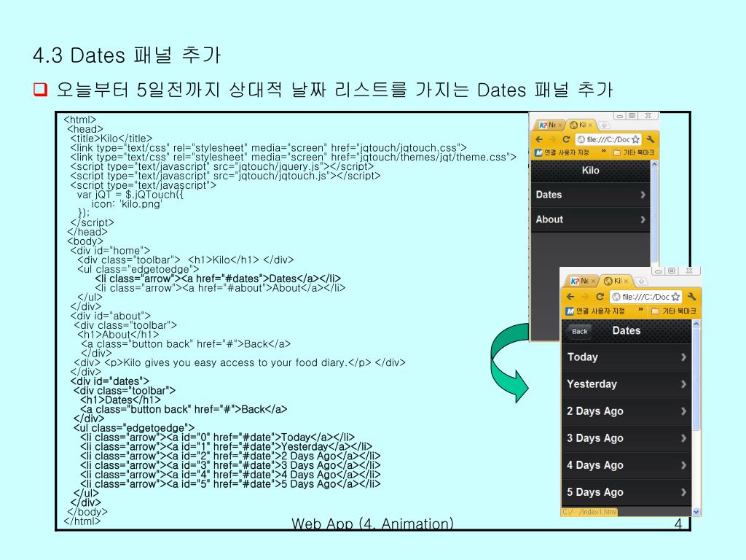Click the M bookmark '연결 사용자 지정' in Dates window
The image size is (746, 560).
pos(595,311)
